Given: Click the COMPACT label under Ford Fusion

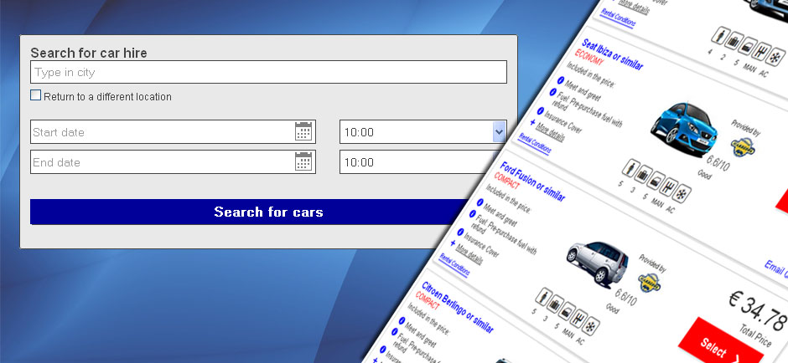Looking at the screenshot, I should (x=509, y=182).
